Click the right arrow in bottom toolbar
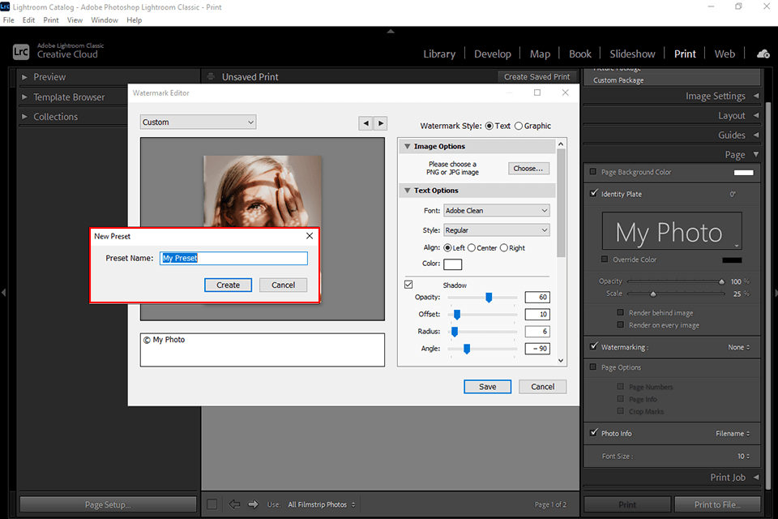 pos(253,504)
